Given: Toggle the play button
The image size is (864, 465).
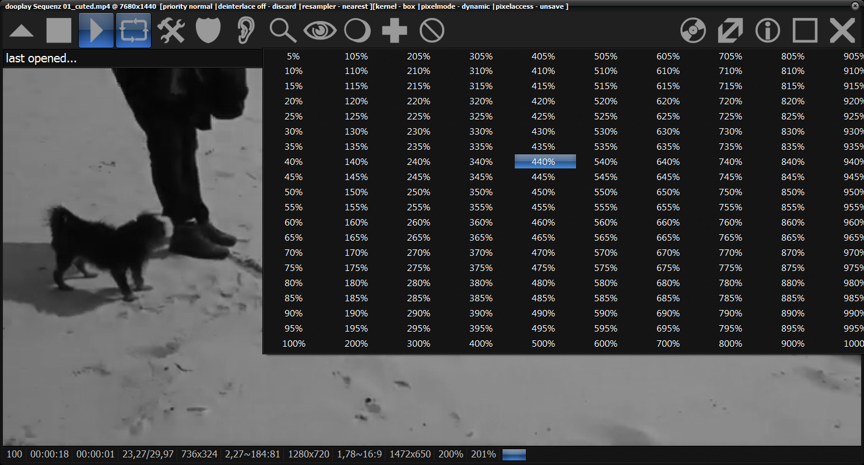Looking at the screenshot, I should click(96, 30).
